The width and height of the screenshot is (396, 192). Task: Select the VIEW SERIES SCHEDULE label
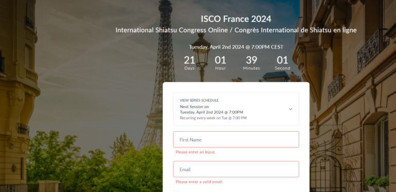(199, 100)
